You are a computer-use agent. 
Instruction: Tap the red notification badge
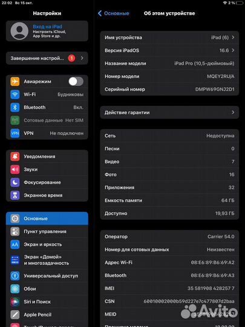(x=71, y=58)
